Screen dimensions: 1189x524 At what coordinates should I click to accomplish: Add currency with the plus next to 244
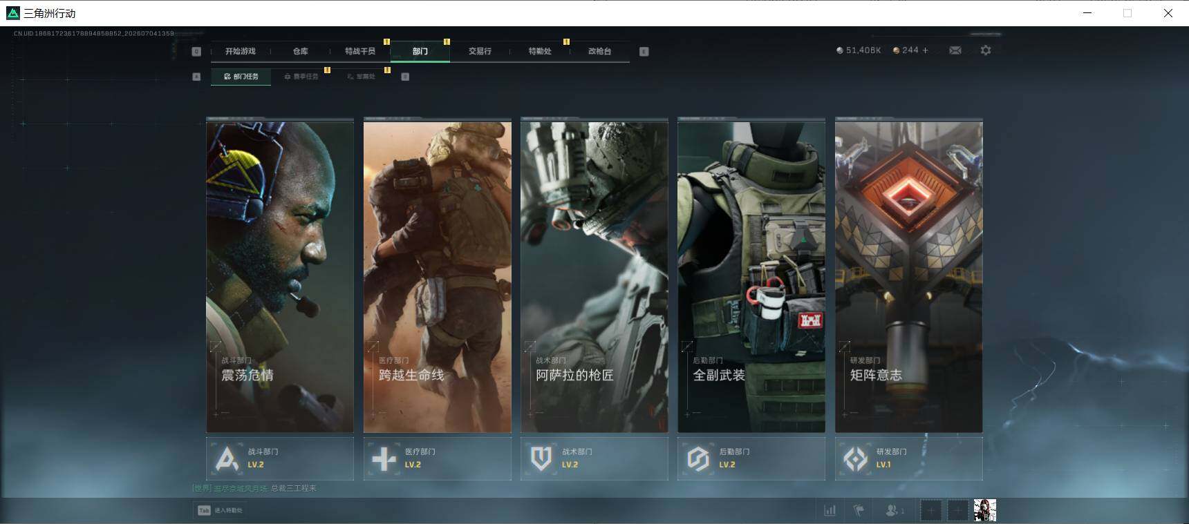pyautogui.click(x=926, y=50)
